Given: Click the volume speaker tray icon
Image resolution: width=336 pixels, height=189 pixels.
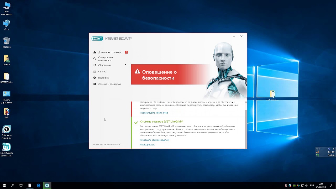Looking at the screenshot, I should [307, 186].
